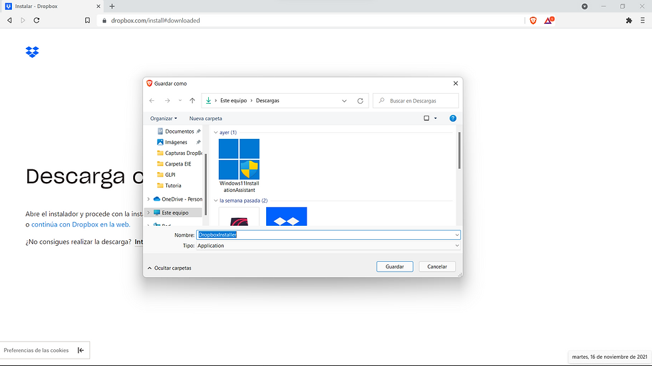Collapse the 'ayer (1)' group
This screenshot has width=652, height=366.
pyautogui.click(x=216, y=132)
